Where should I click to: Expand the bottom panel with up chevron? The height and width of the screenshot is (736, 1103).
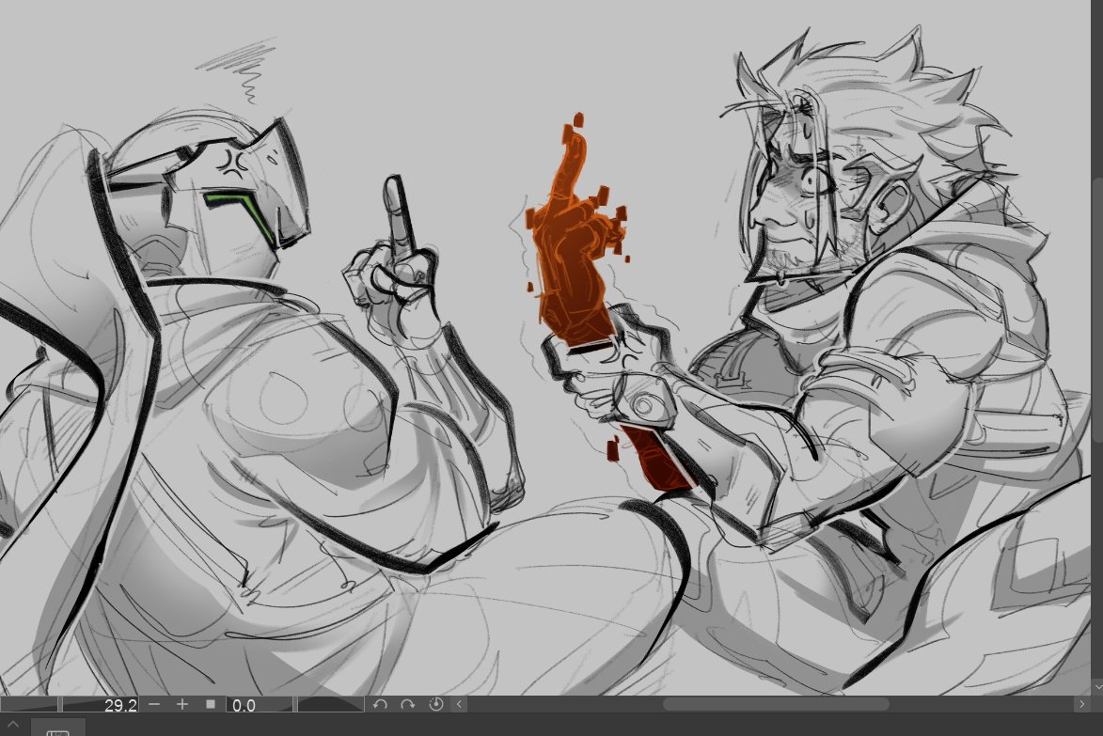coord(12,725)
